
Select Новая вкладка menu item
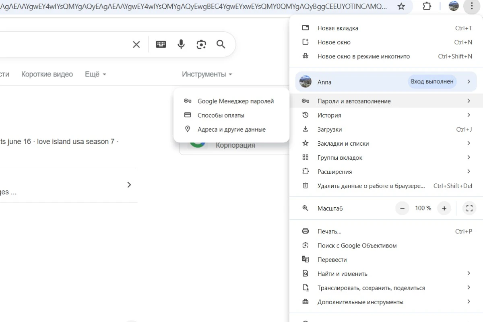(386, 28)
